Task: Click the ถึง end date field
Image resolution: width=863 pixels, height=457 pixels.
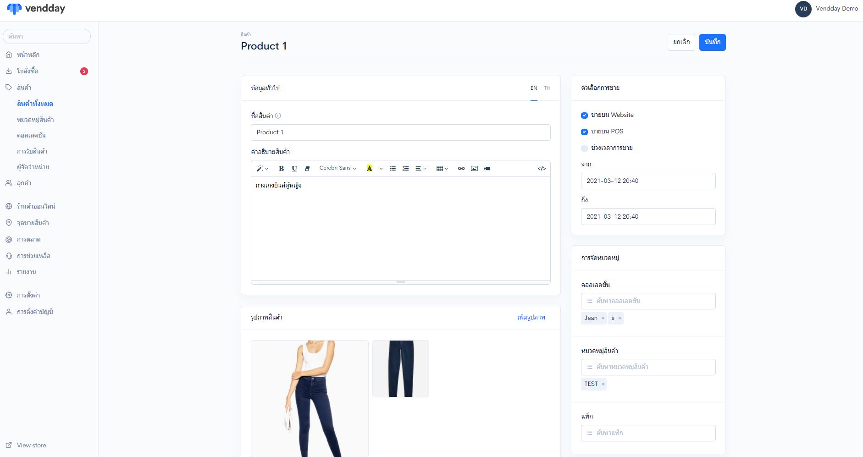Action: pyautogui.click(x=648, y=217)
